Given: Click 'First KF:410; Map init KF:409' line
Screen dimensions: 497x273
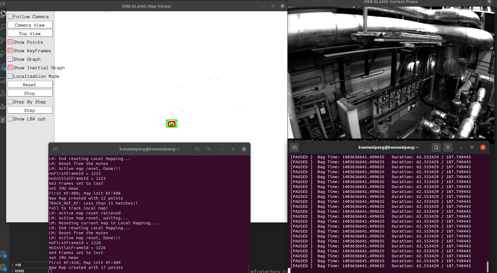Looking at the screenshot, I should [x=85, y=263].
